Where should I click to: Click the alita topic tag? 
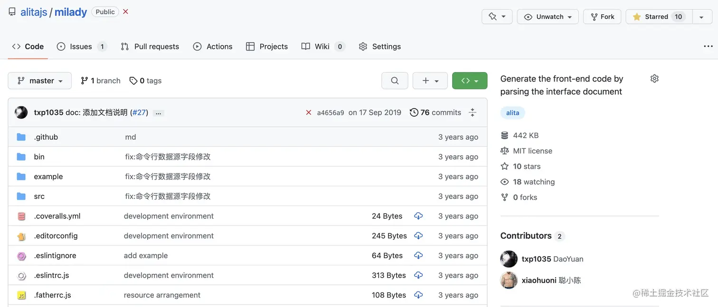(513, 113)
